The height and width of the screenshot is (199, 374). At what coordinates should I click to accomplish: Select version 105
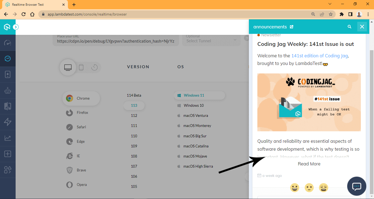pyautogui.click(x=134, y=186)
